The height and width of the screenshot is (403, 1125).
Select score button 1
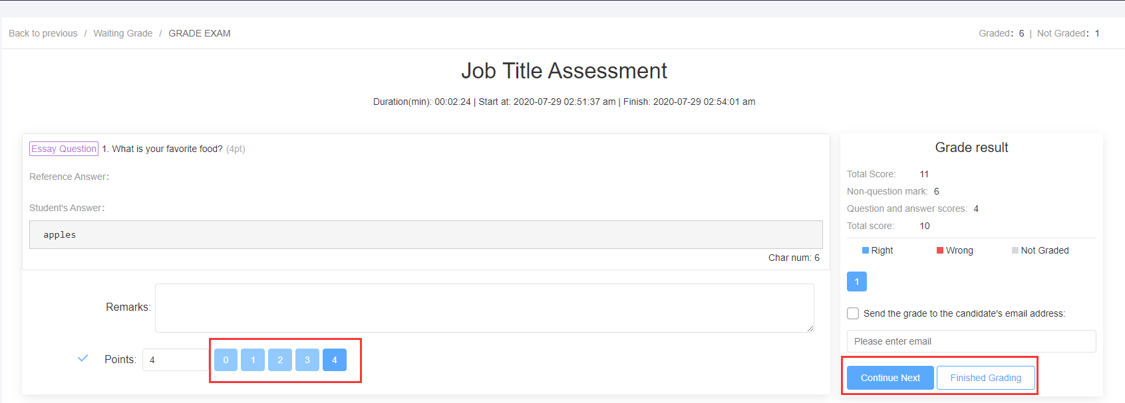[x=253, y=360]
